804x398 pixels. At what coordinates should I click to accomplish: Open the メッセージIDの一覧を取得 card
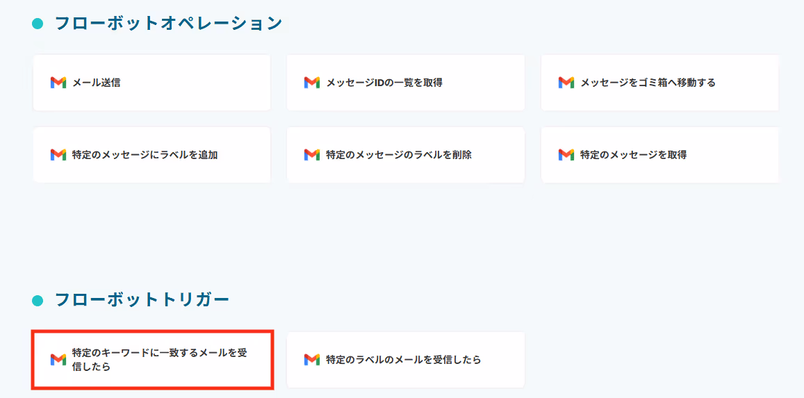406,83
